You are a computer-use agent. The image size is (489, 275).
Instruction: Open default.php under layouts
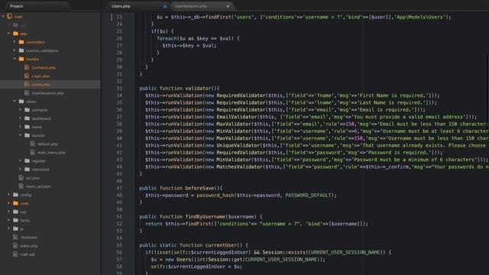[x=47, y=144]
